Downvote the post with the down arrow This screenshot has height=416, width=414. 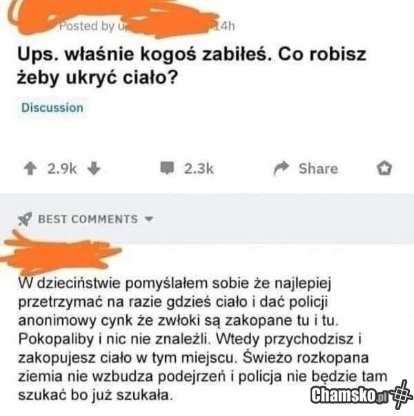point(94,169)
